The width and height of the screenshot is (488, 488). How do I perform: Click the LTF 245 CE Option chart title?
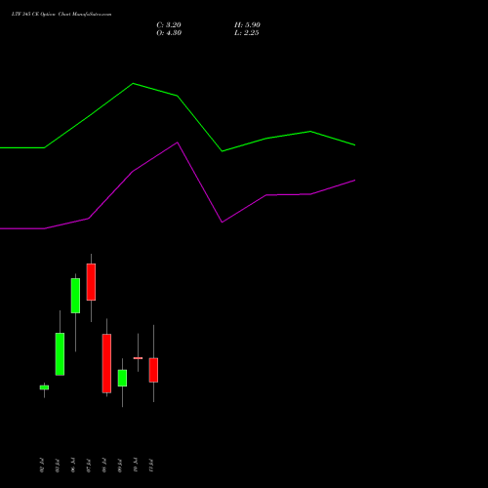[x=61, y=15]
